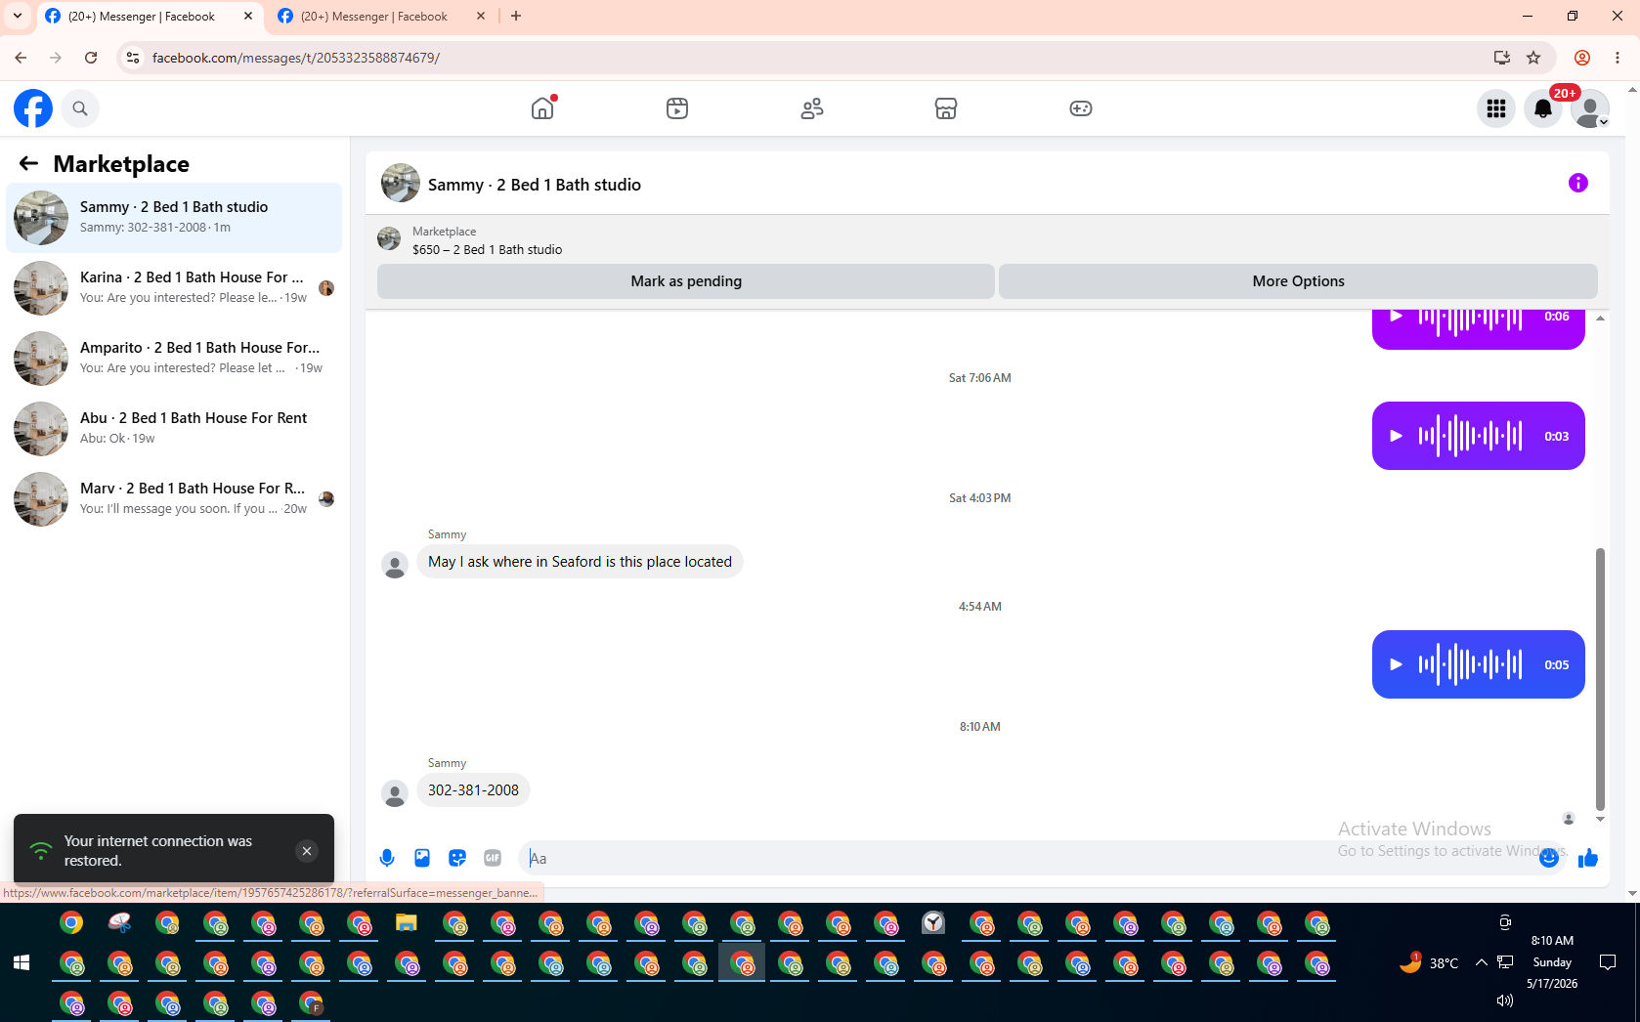The image size is (1640, 1022).
Task: Seek within the 0:03 voice waveform
Action: tap(1471, 436)
